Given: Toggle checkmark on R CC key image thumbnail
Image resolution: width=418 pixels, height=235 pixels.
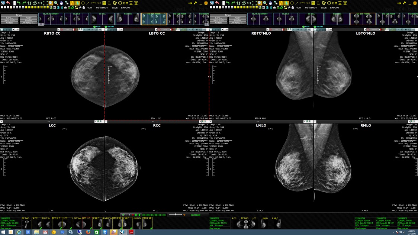Looking at the screenshot, I should pyautogui.click(x=40, y=228).
